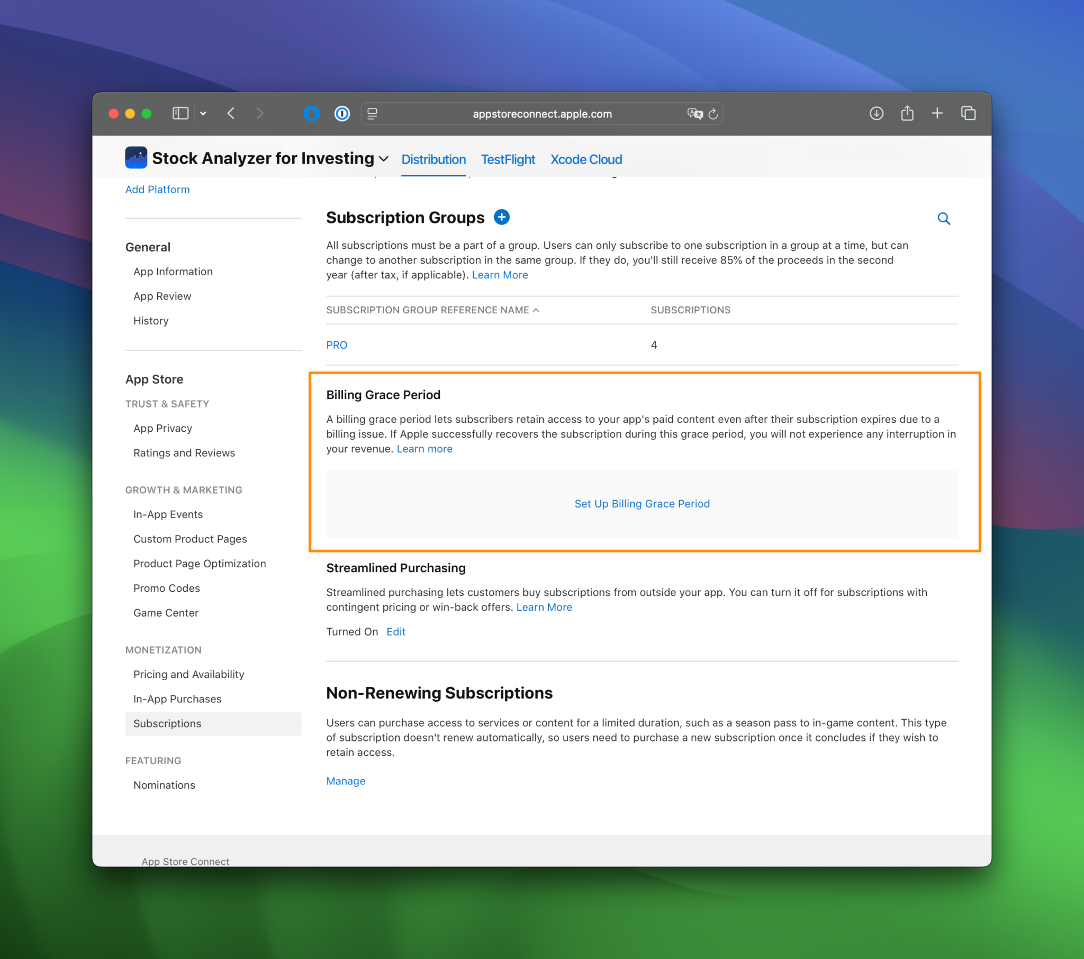Open the Xcode Cloud tab
This screenshot has height=959, width=1084.
[586, 159]
